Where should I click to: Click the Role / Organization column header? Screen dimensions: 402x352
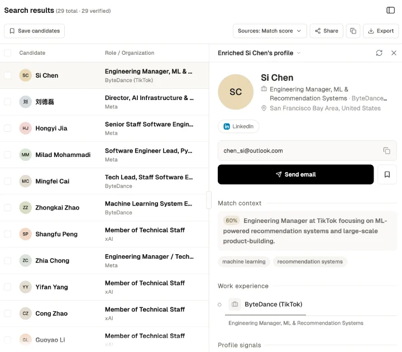130,53
